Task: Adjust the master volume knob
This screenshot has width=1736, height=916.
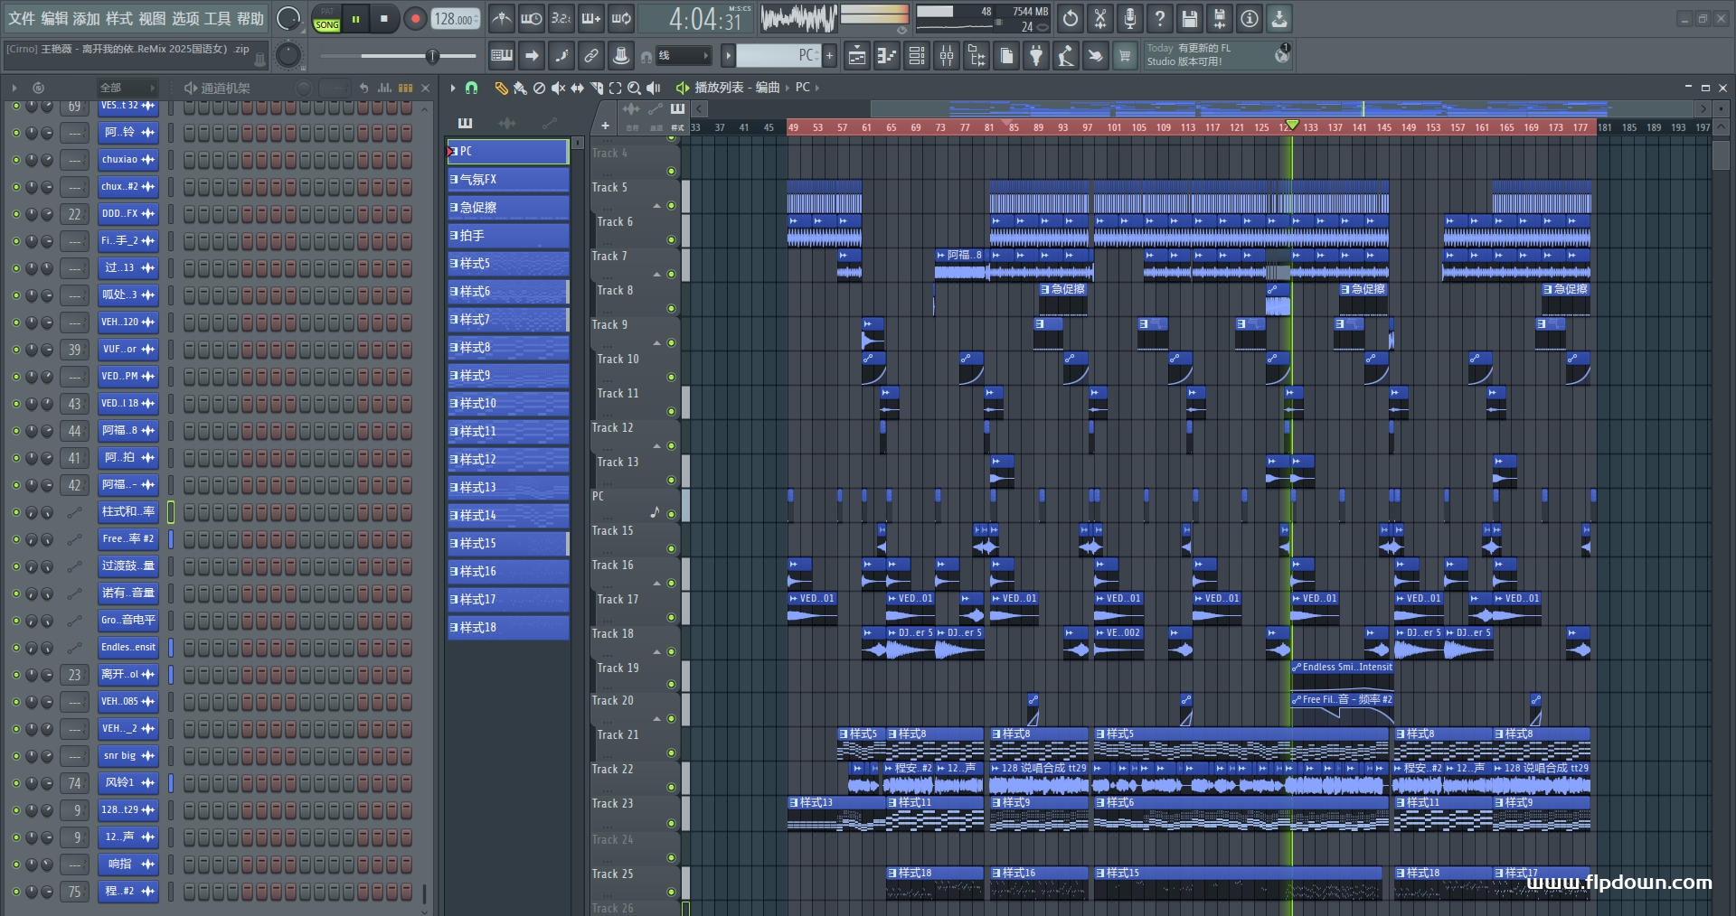Action: click(288, 18)
